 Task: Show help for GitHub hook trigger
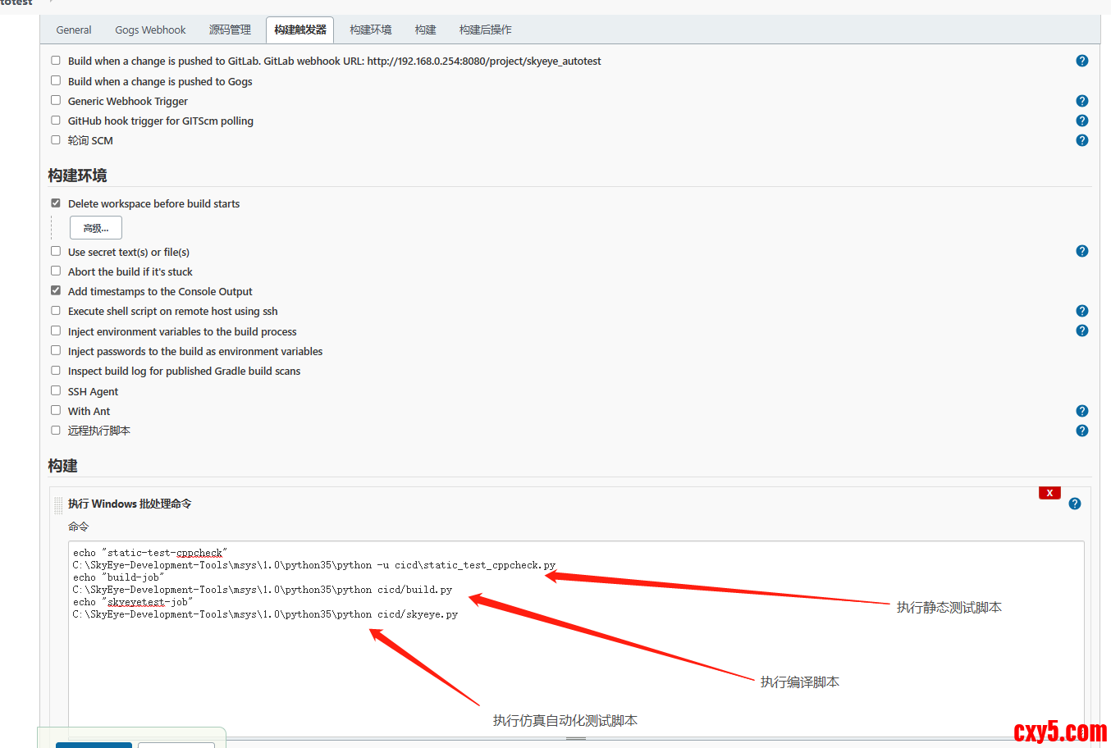pos(1081,121)
